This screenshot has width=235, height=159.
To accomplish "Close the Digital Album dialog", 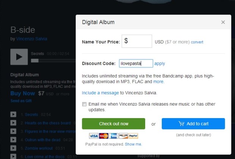I will click(x=223, y=22).
